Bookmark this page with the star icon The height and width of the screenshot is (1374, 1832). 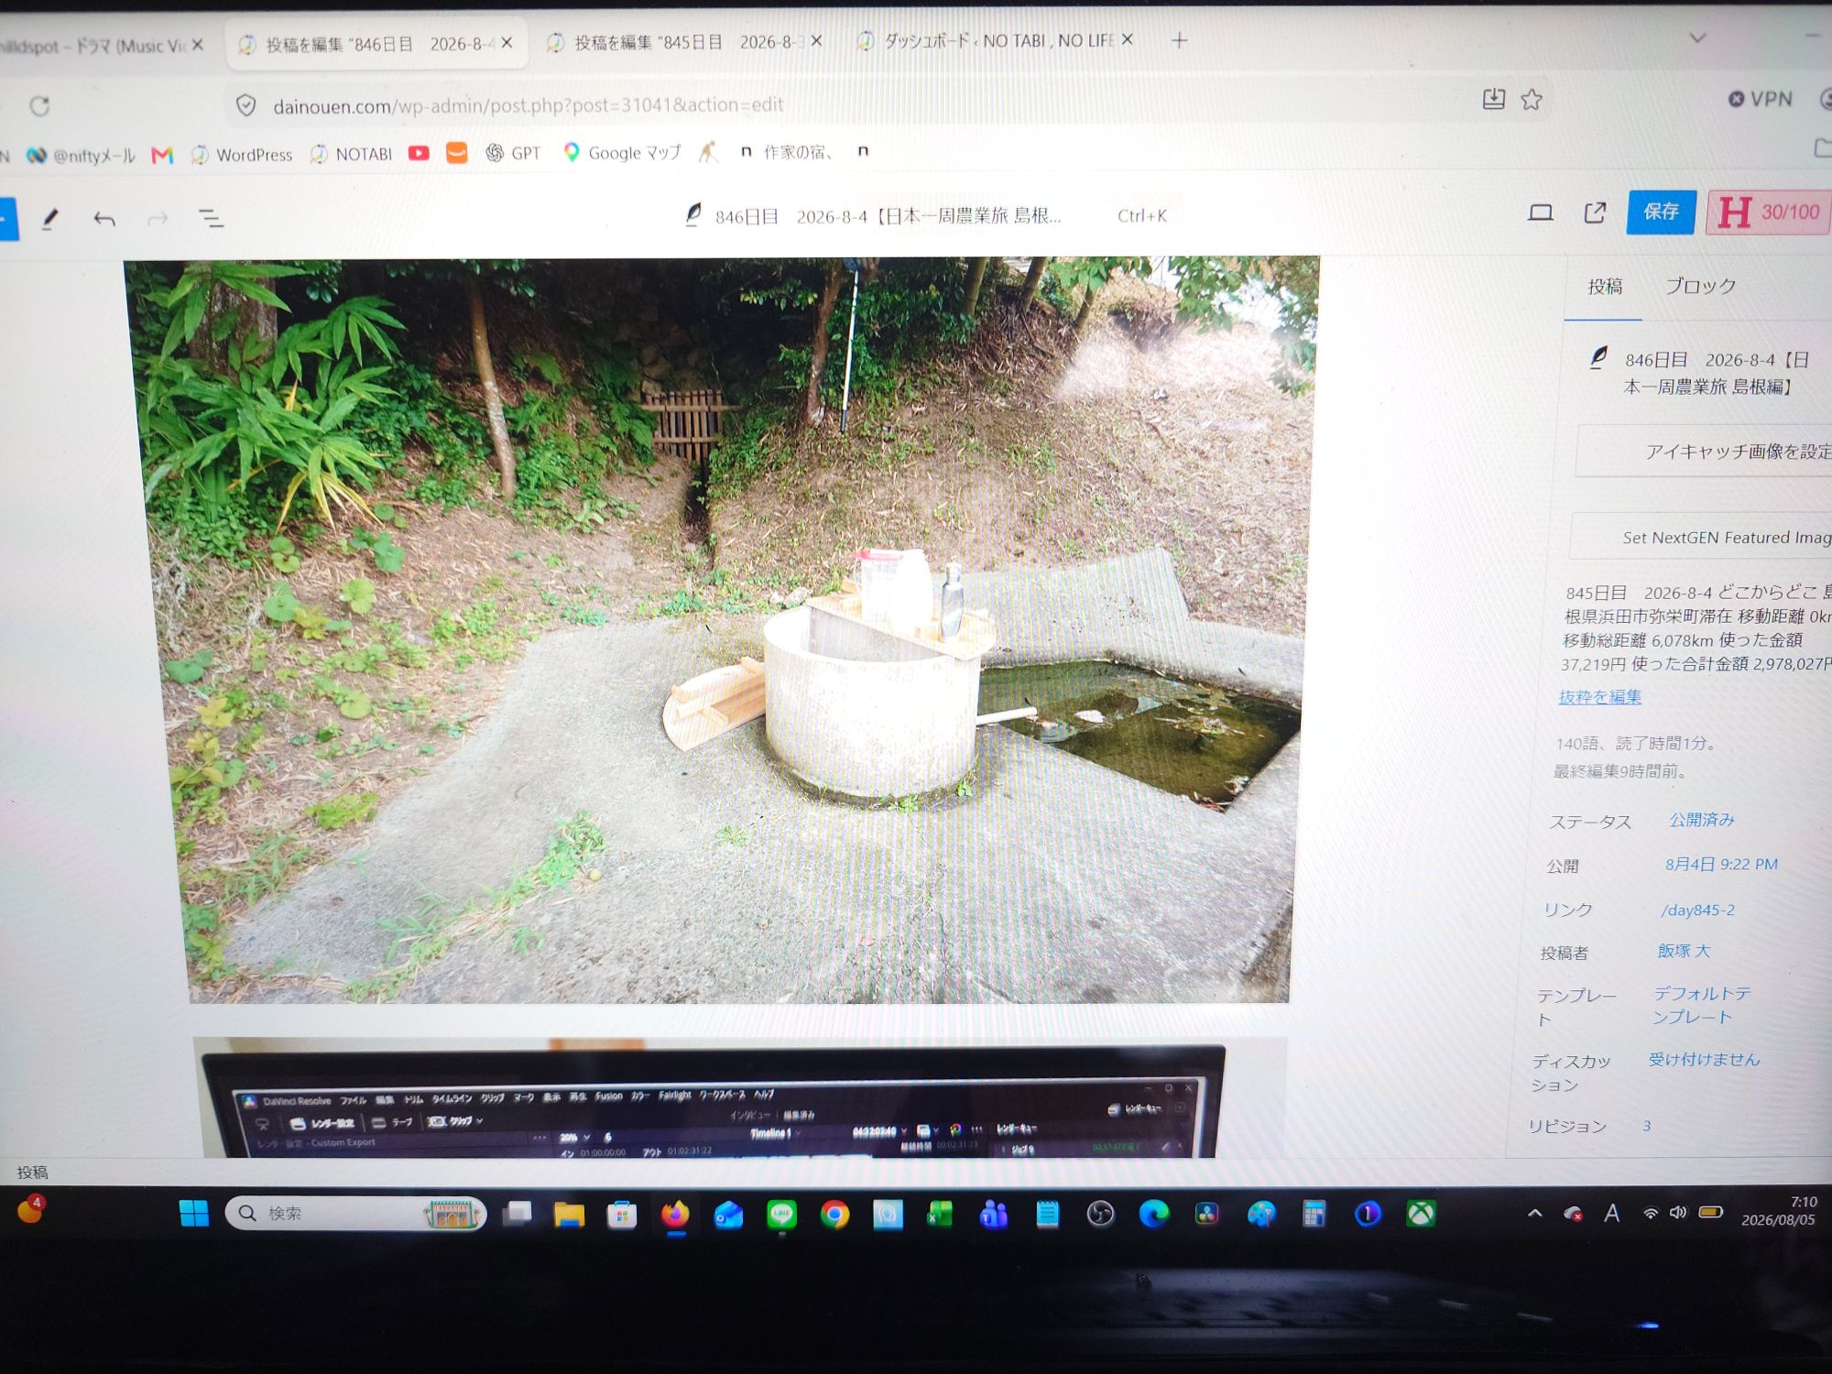click(x=1532, y=99)
